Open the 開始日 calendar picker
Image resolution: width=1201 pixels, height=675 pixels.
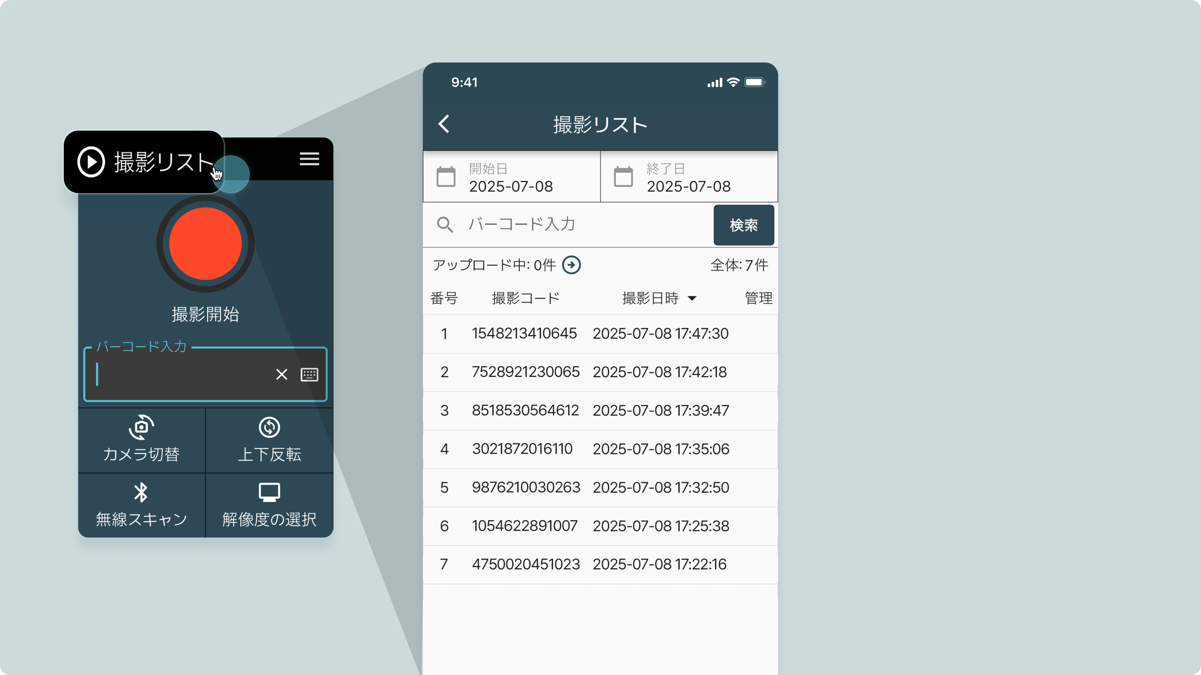point(446,177)
